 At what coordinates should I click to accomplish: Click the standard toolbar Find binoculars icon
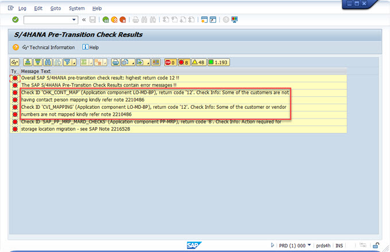144,19
